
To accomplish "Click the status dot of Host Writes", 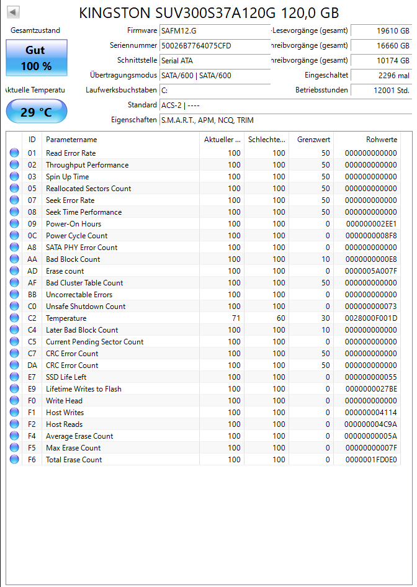I will tap(14, 412).
